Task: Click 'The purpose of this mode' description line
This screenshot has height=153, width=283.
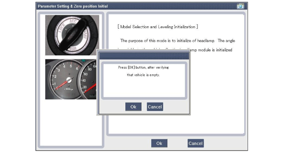Action: [178, 41]
